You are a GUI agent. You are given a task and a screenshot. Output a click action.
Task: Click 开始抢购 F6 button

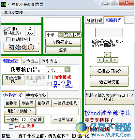pyautogui.click(x=13, y=80)
